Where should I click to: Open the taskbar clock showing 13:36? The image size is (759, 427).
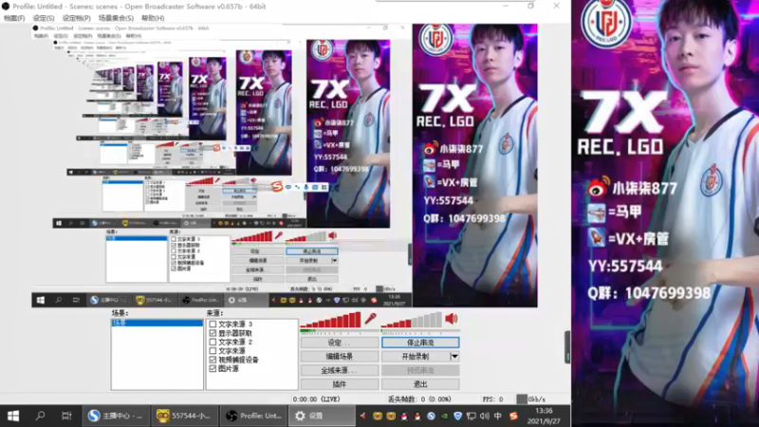click(544, 416)
